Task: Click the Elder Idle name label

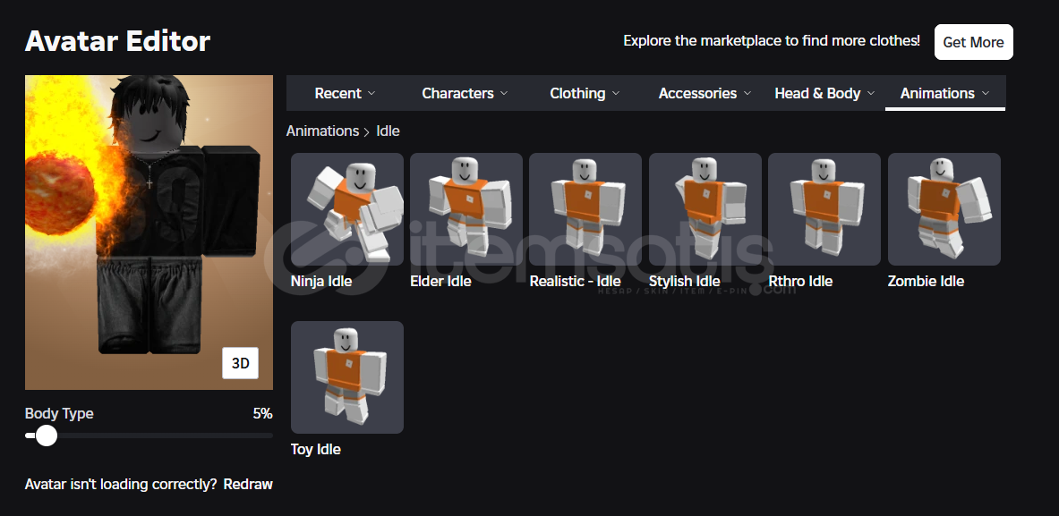Action: (x=440, y=282)
